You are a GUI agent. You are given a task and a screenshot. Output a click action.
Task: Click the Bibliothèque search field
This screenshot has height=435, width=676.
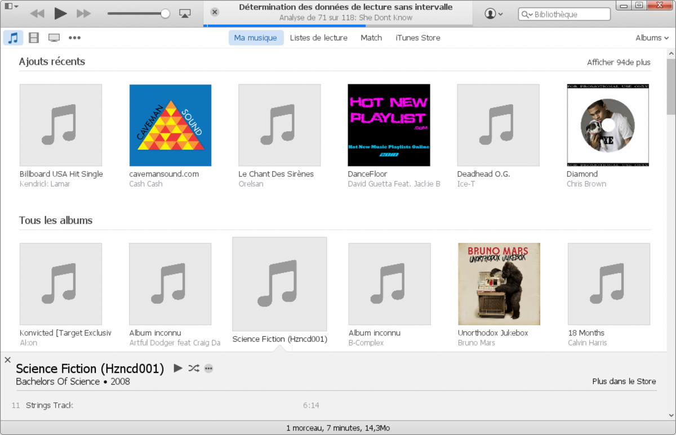(x=564, y=15)
